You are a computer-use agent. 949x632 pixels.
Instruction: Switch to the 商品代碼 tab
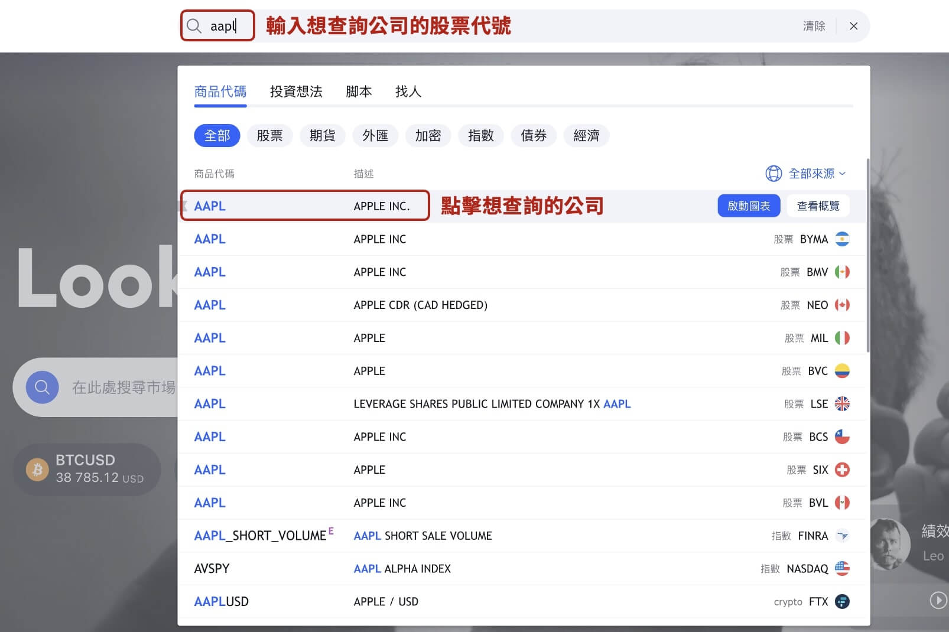point(220,92)
